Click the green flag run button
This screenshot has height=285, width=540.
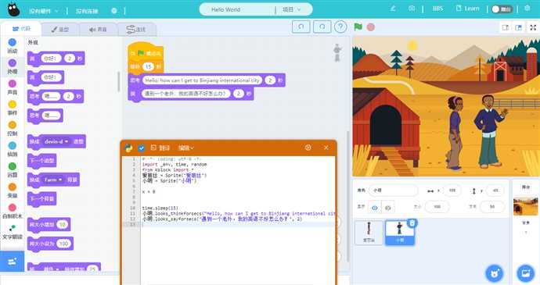coord(358,27)
